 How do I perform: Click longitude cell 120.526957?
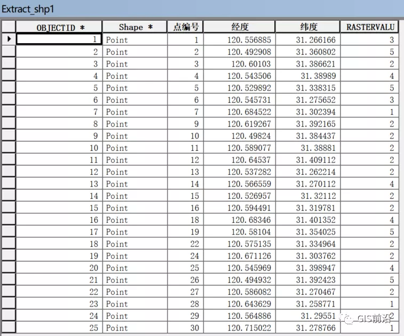(240, 196)
